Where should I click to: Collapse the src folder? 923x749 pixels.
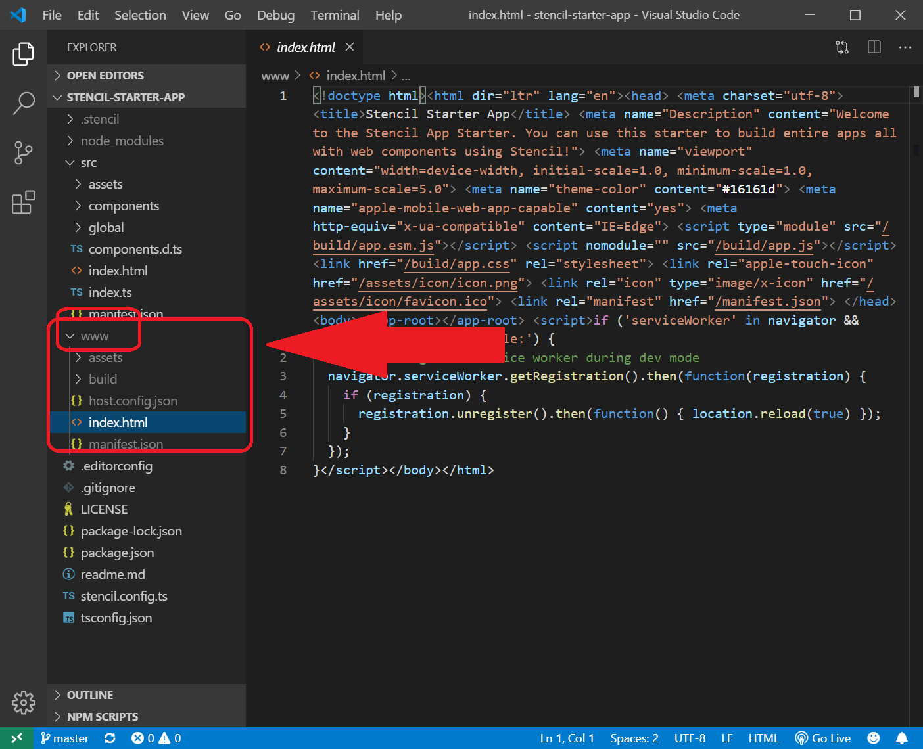tap(147, 162)
